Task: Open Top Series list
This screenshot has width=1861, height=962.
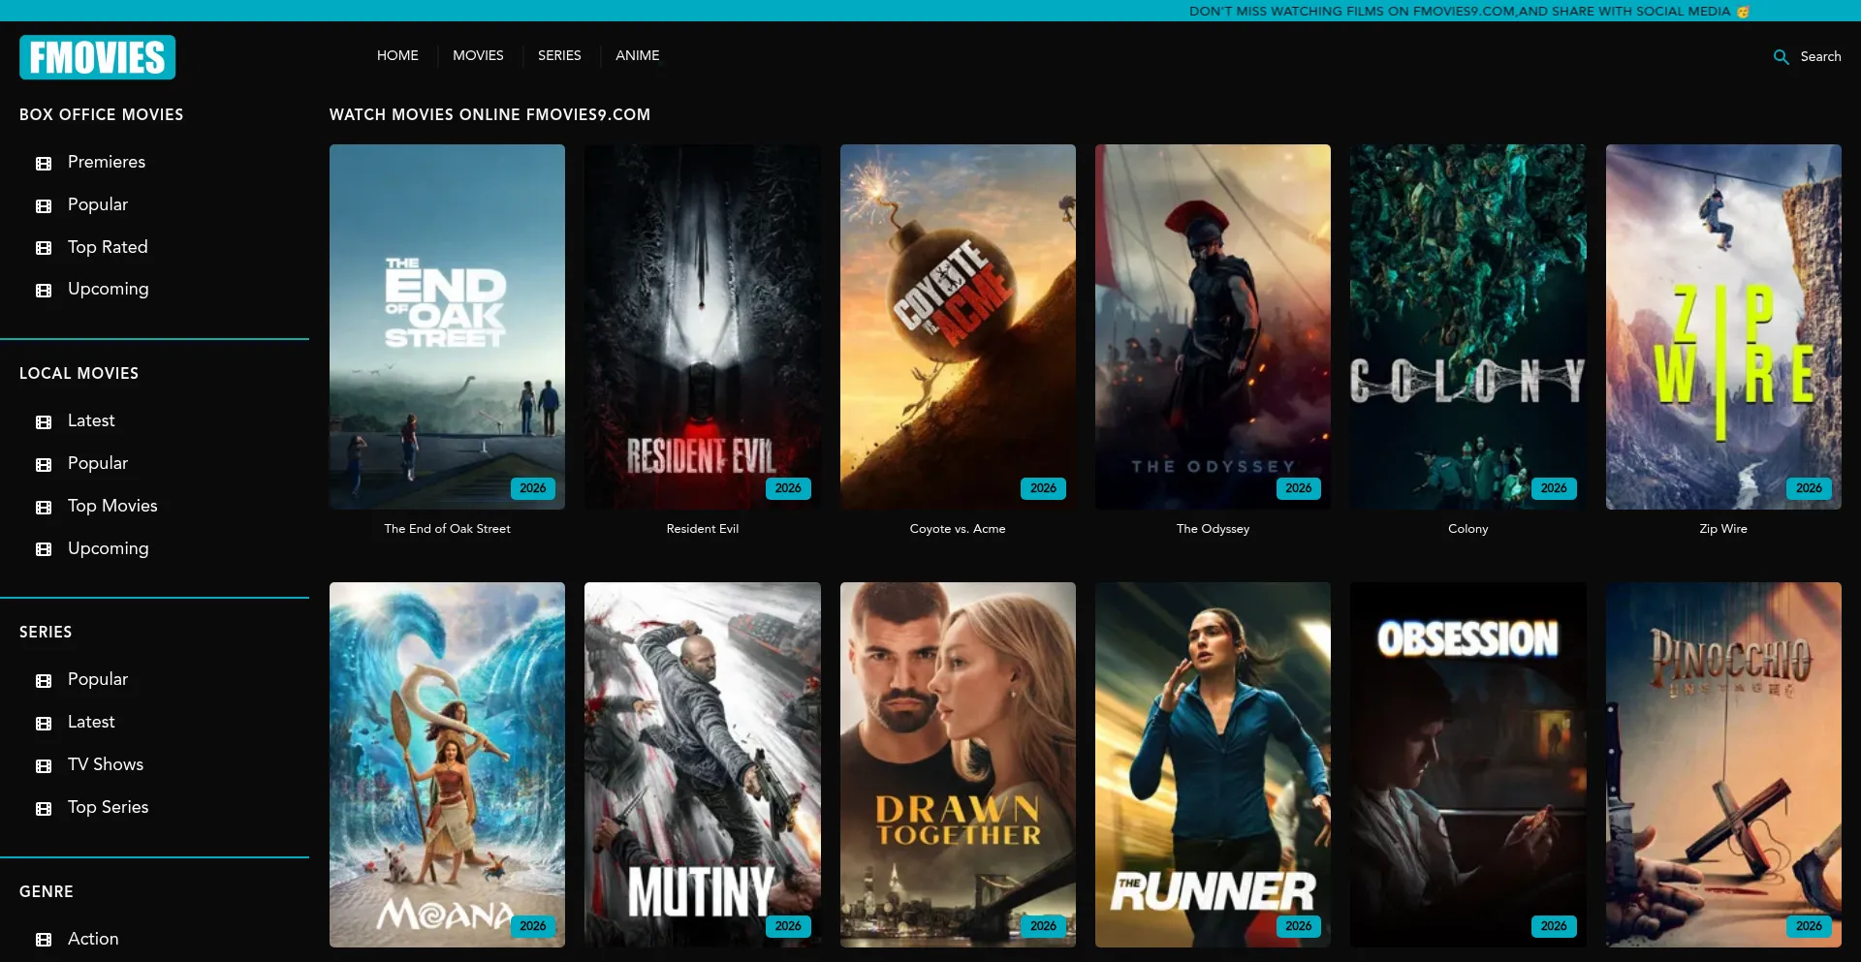Action: pyautogui.click(x=109, y=807)
